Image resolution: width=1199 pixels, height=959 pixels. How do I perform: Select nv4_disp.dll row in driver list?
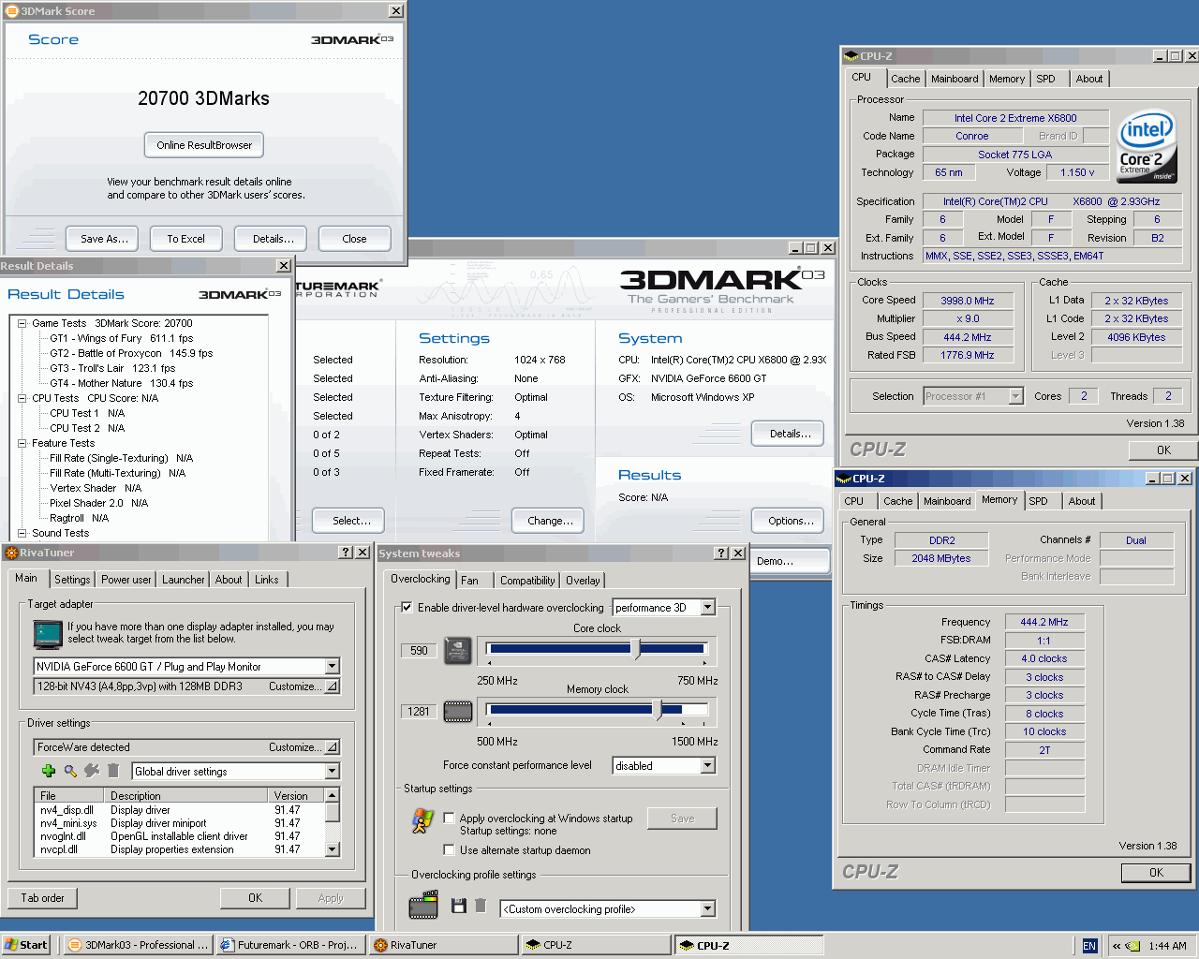click(178, 810)
